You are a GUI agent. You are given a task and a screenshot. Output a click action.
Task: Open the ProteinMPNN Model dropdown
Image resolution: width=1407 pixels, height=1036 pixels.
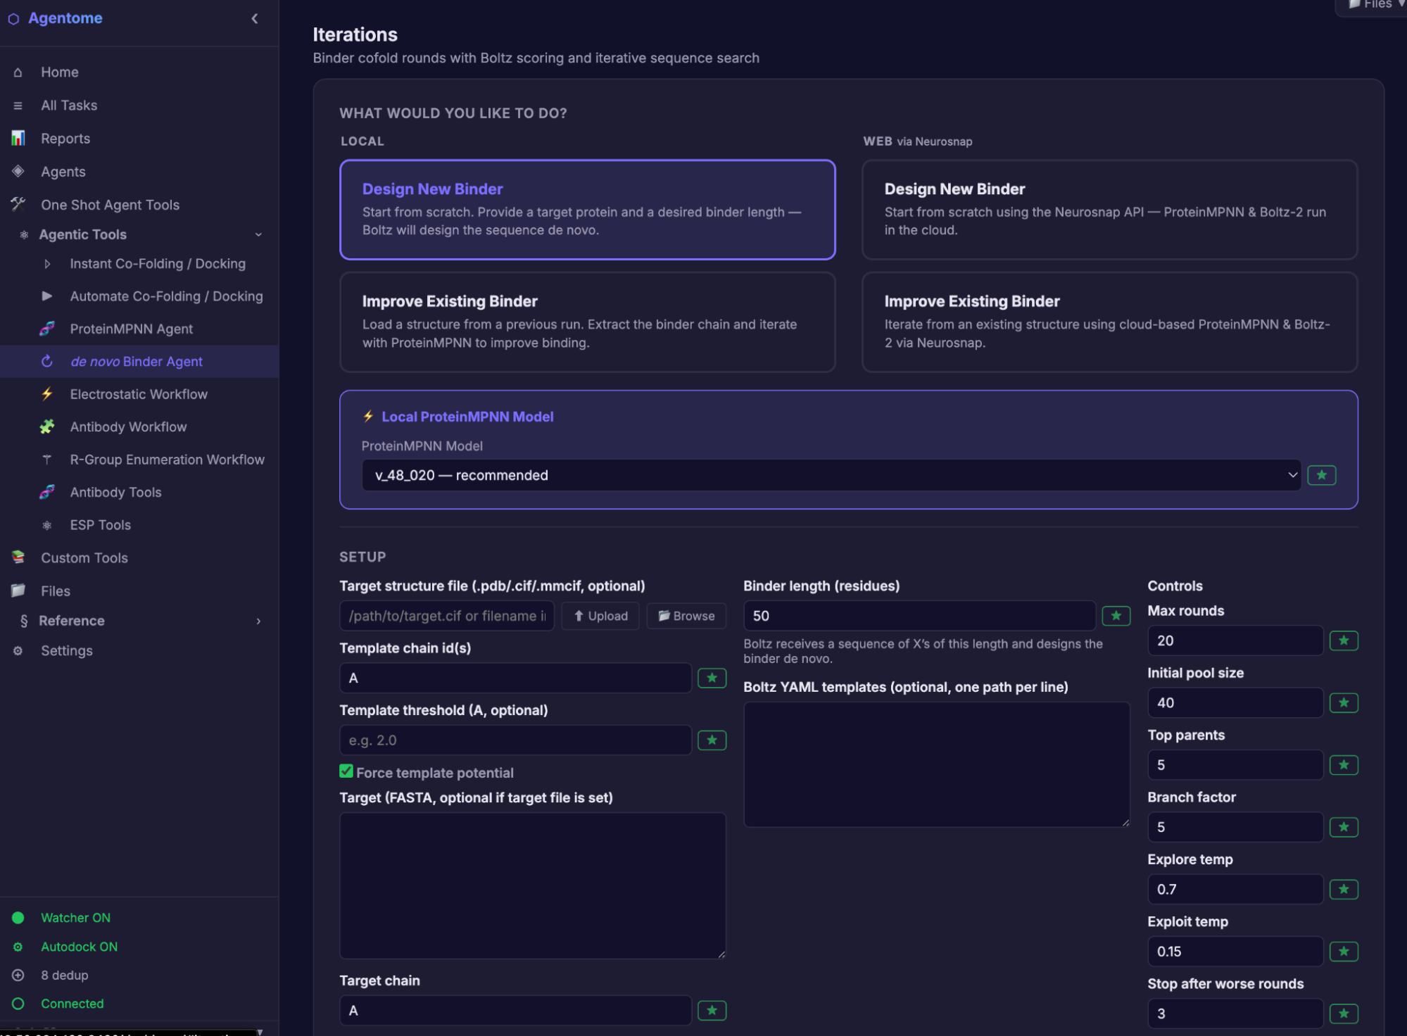click(x=831, y=475)
